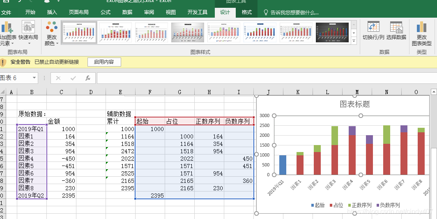Select column G header
Screen dimensions: 437x219
pyautogui.click(x=179, y=92)
